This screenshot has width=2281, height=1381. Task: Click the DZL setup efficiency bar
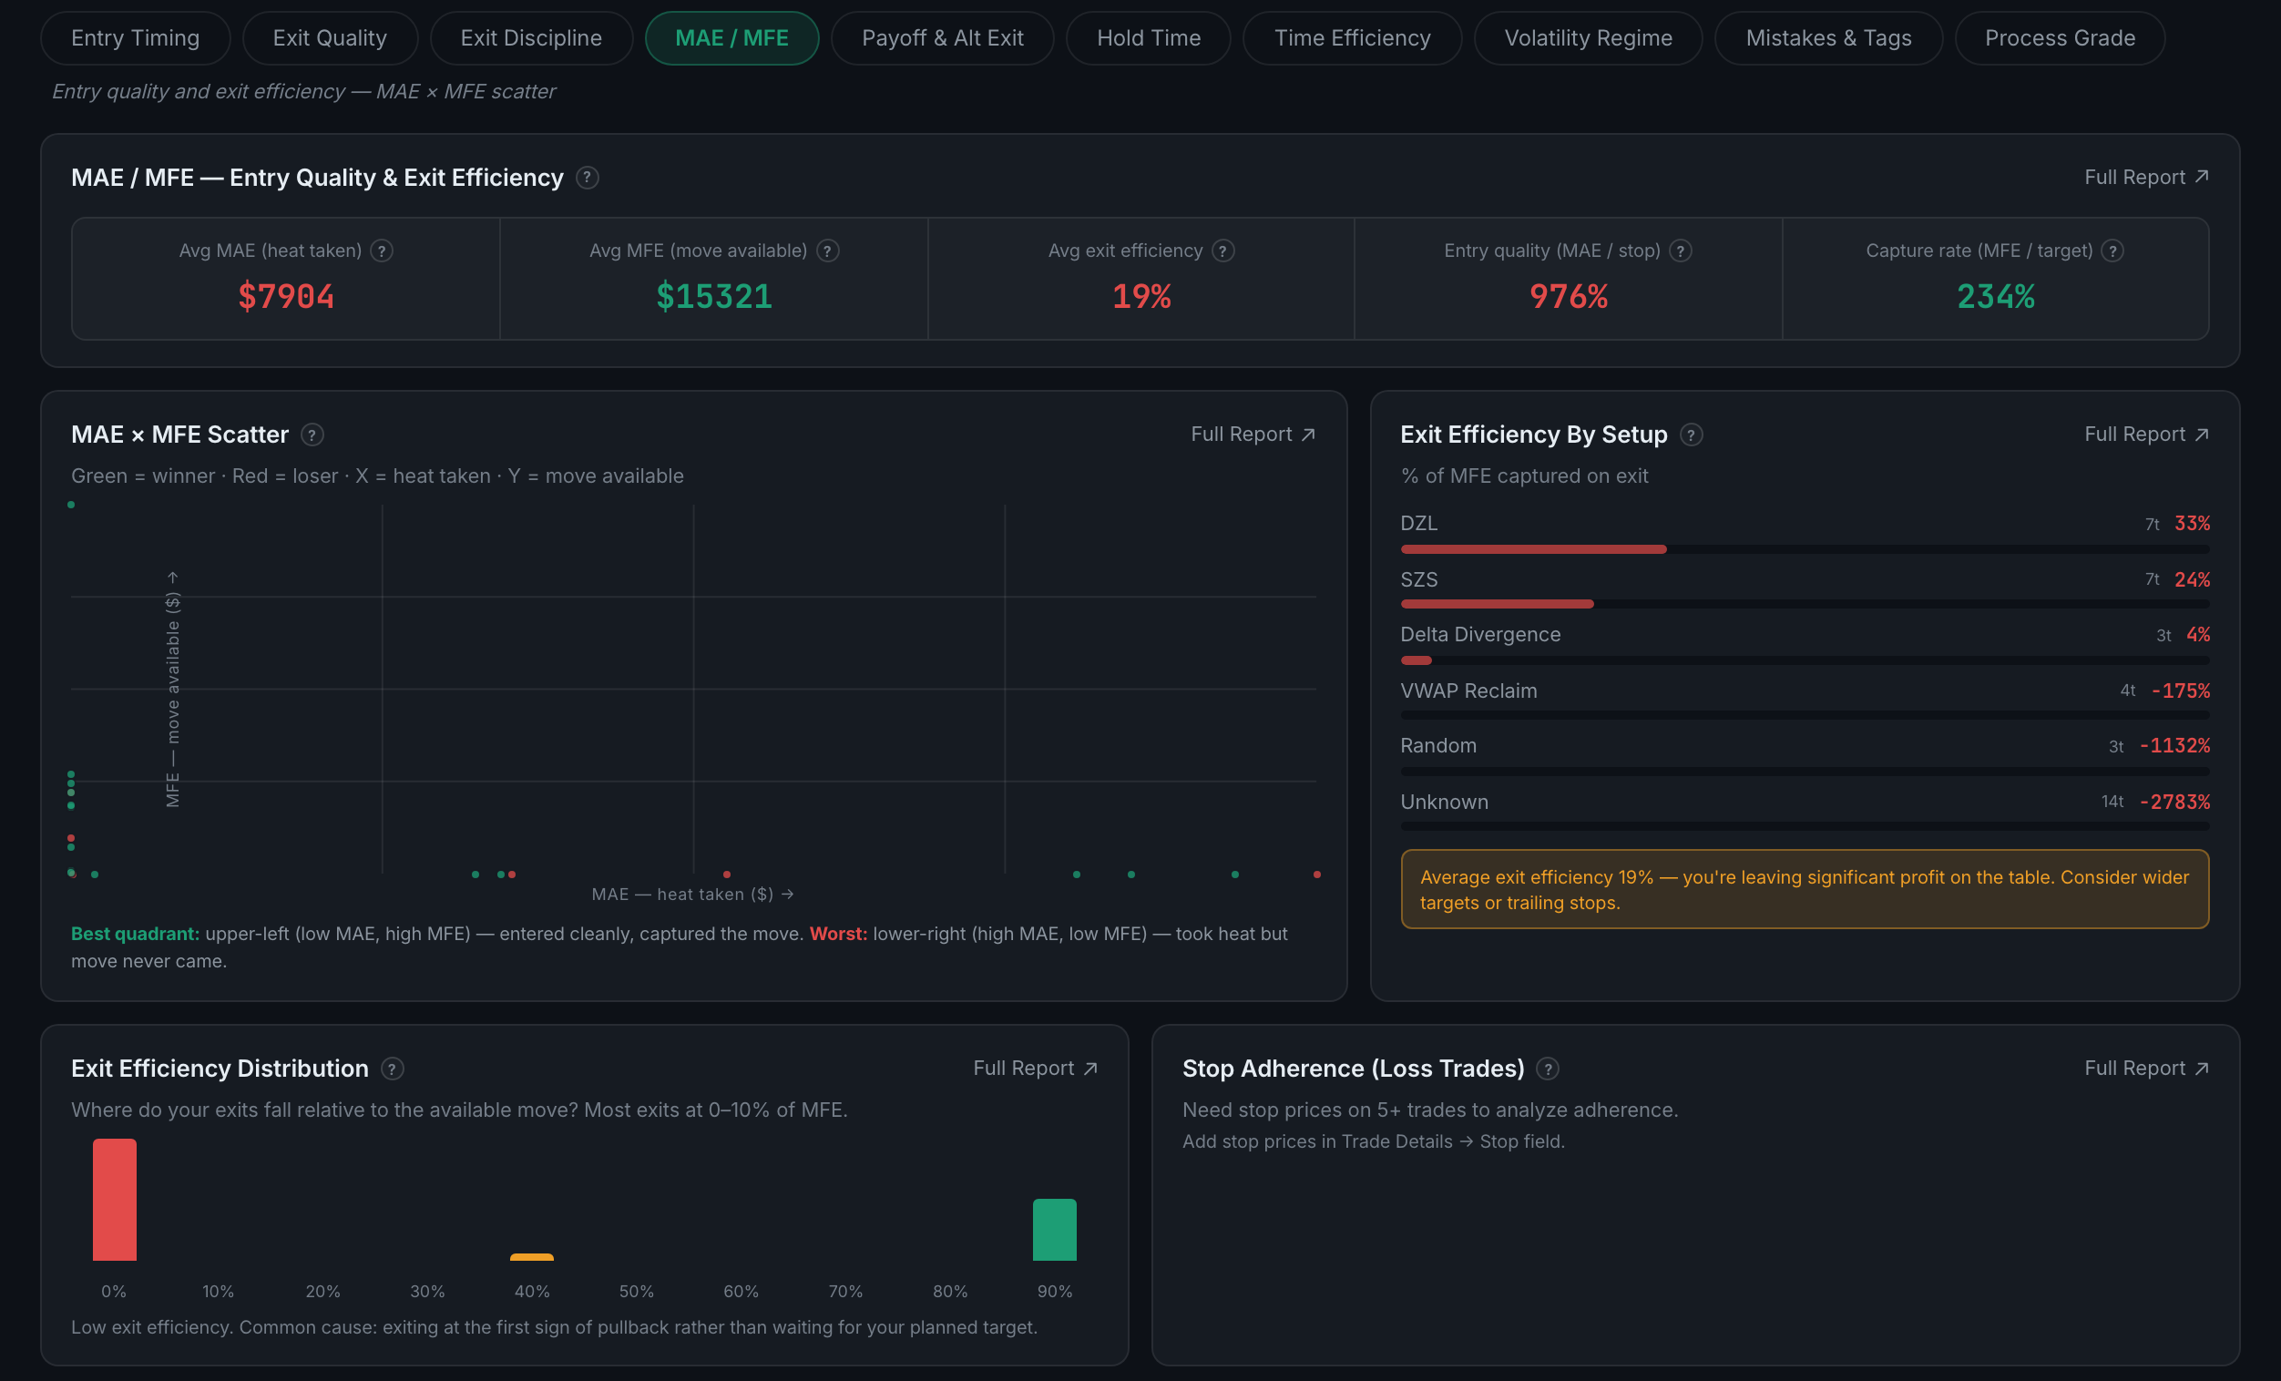pos(1805,550)
